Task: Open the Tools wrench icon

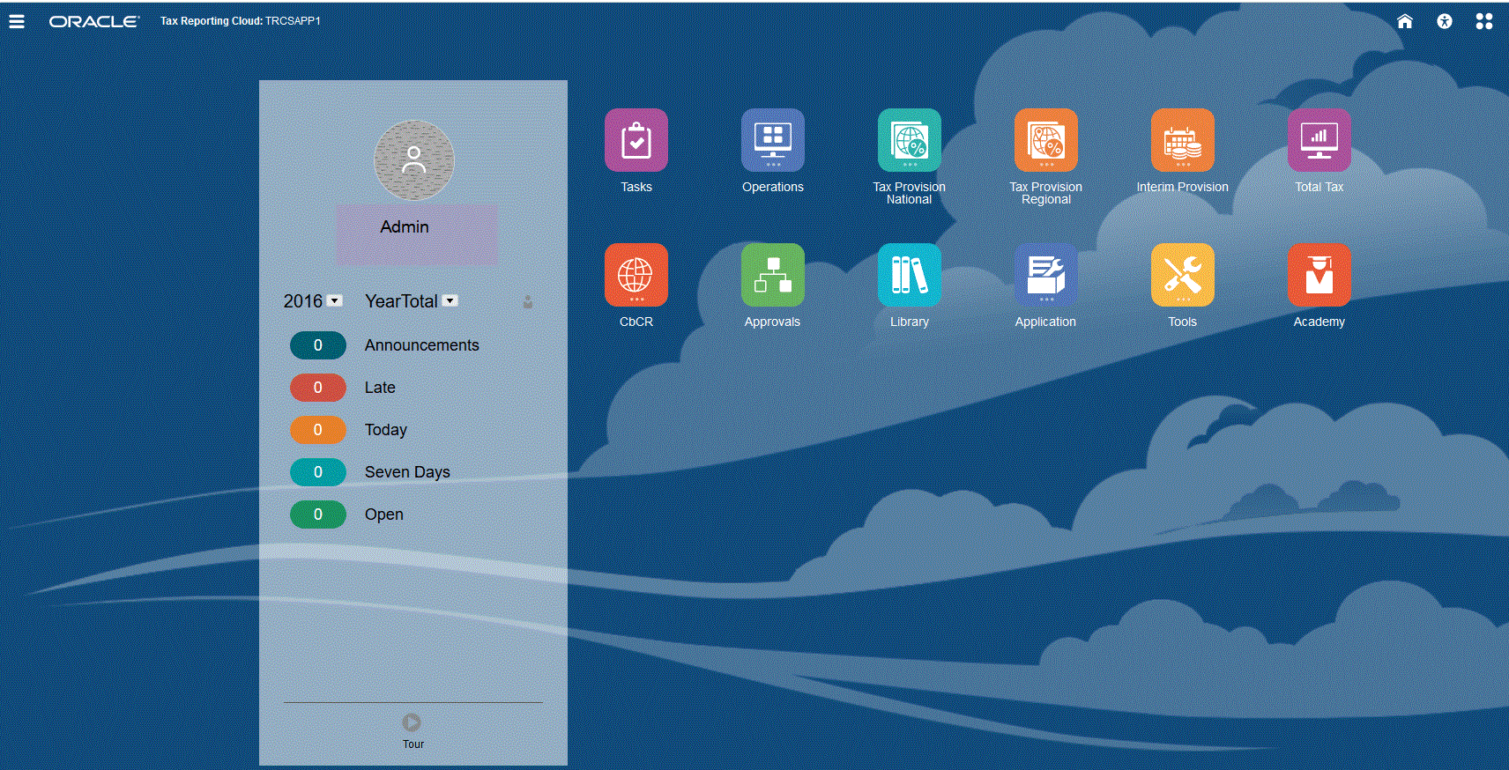Action: click(x=1183, y=275)
